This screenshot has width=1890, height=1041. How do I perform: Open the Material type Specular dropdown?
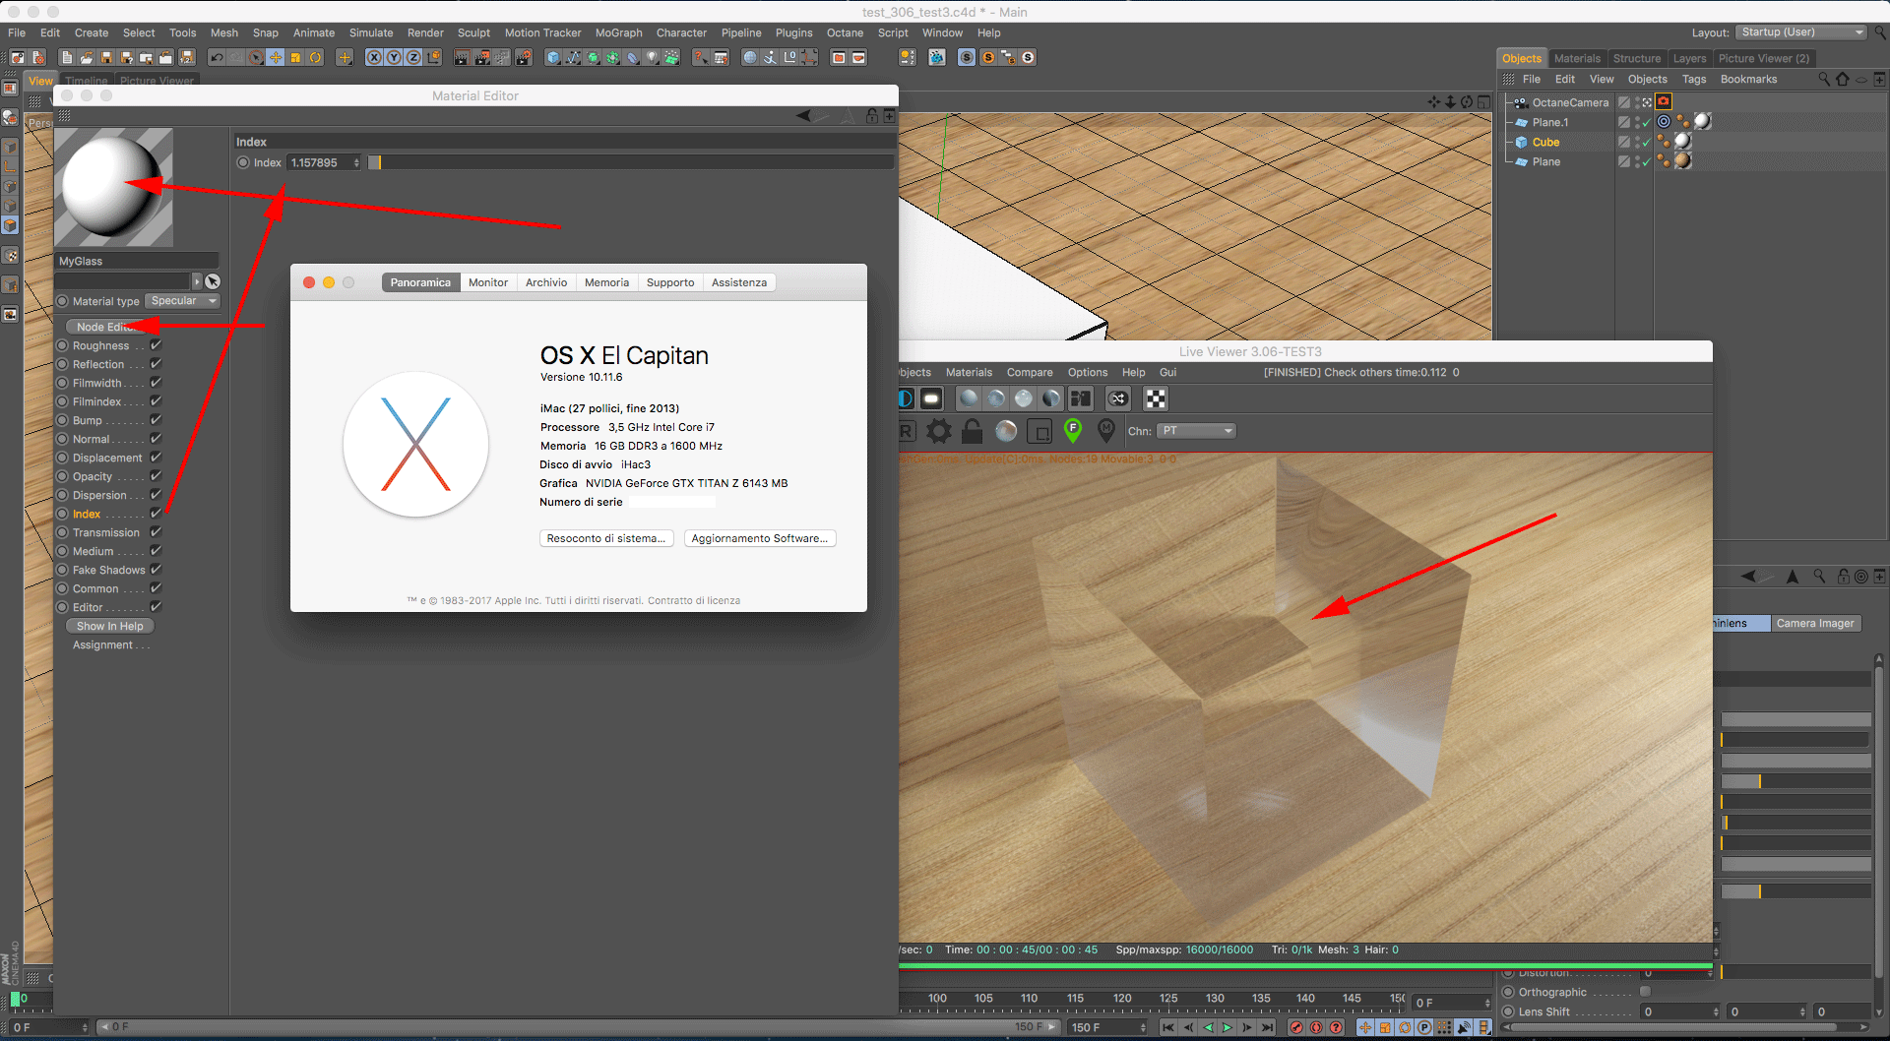click(x=183, y=301)
